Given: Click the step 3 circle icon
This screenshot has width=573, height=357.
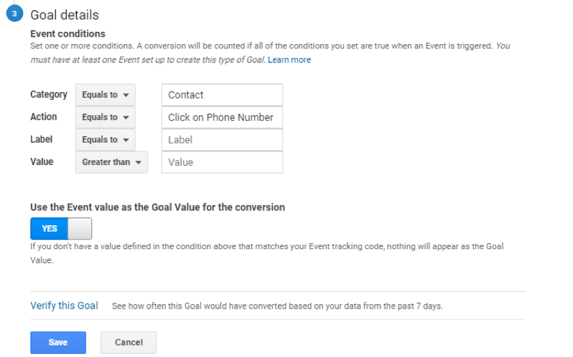Looking at the screenshot, I should tap(14, 14).
